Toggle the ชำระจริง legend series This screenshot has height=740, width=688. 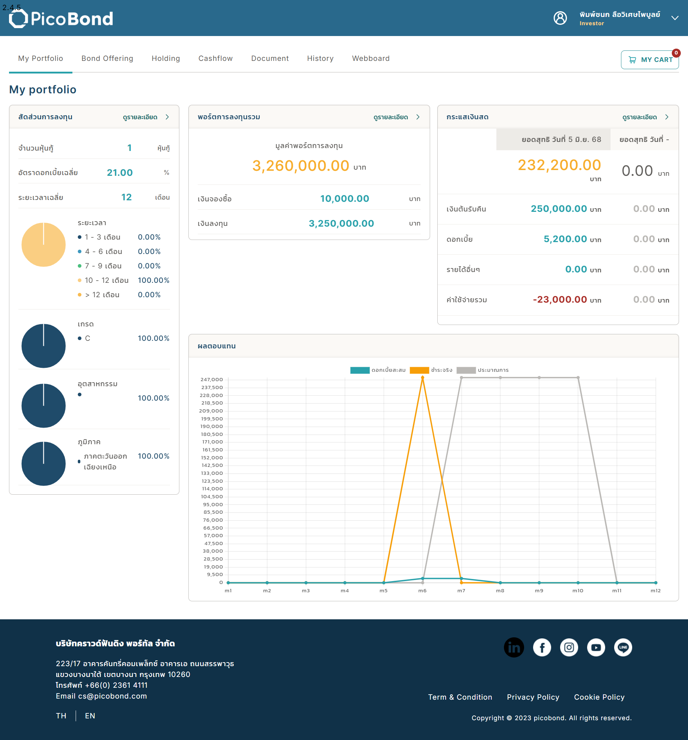tap(431, 370)
